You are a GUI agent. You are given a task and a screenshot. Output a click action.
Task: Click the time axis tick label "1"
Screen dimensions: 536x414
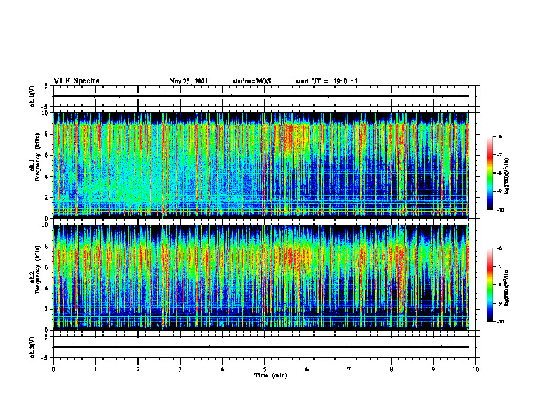95,369
